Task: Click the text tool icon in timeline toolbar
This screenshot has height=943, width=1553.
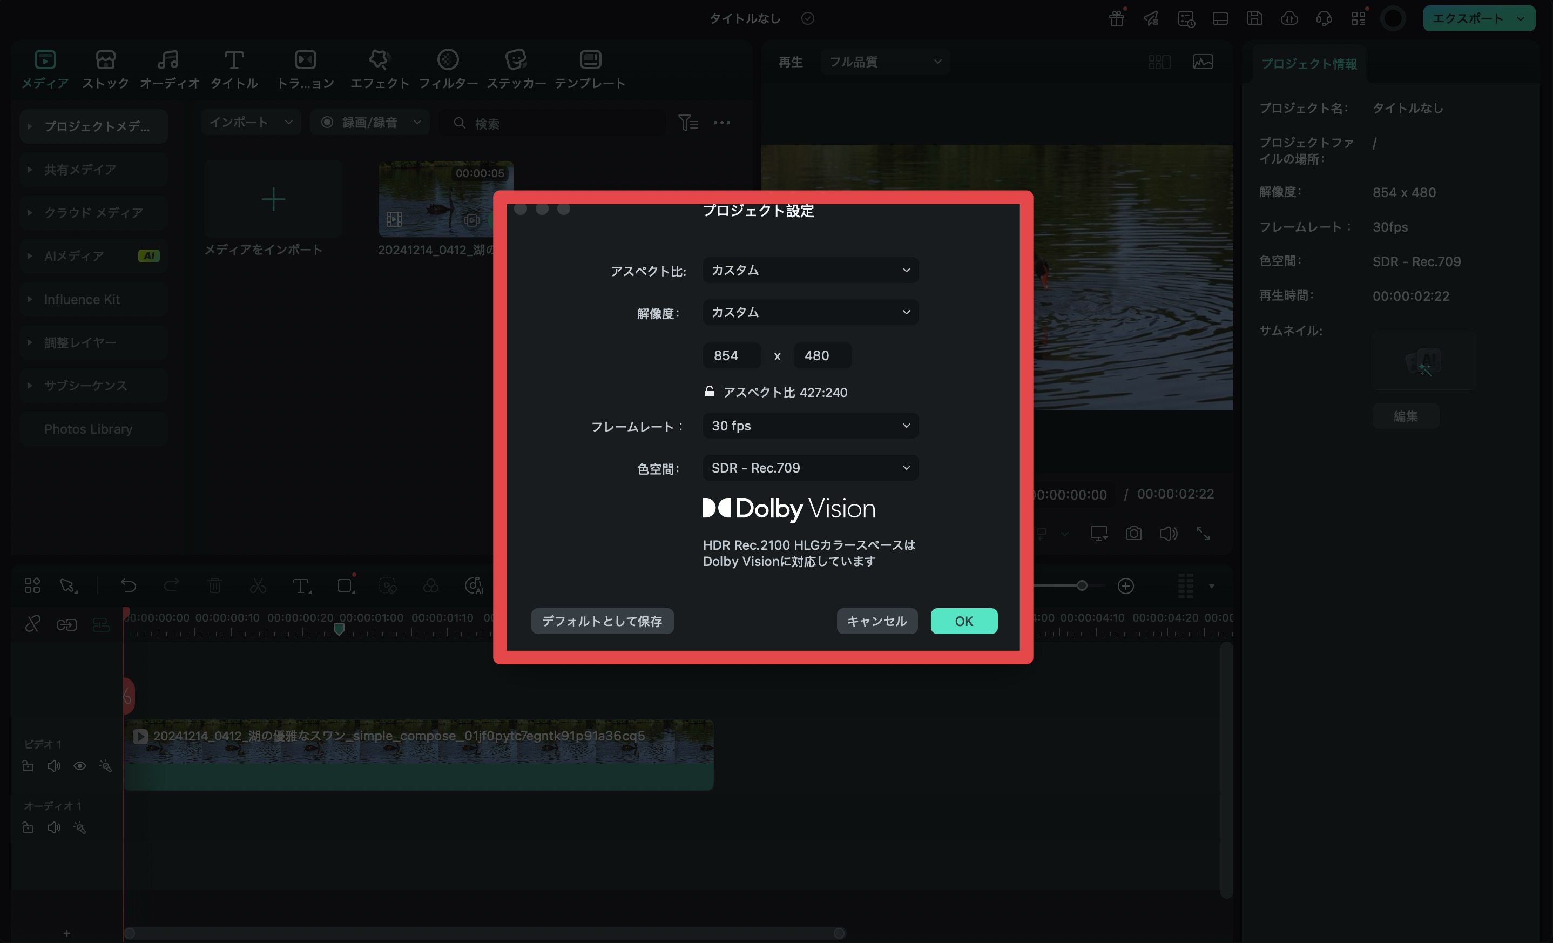Action: tap(302, 586)
